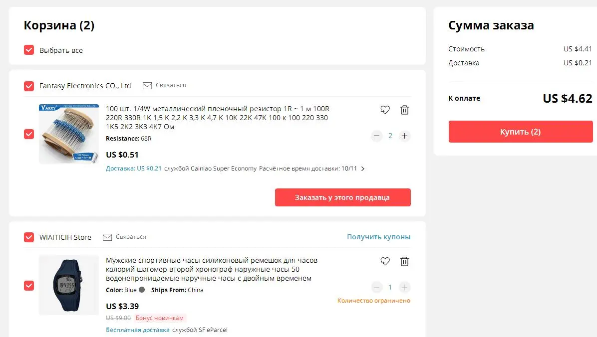This screenshot has height=337, width=597.
Task: Click the Купить (2) button
Action: pos(521,132)
